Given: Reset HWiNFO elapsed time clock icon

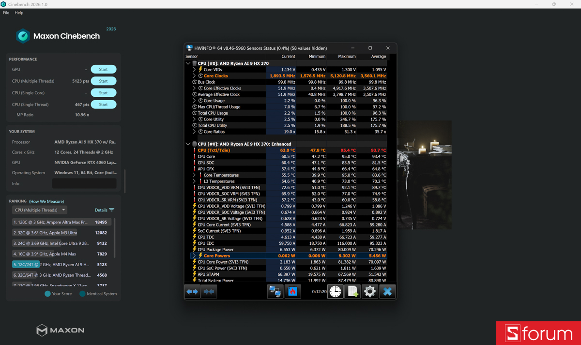Looking at the screenshot, I should click(x=336, y=291).
